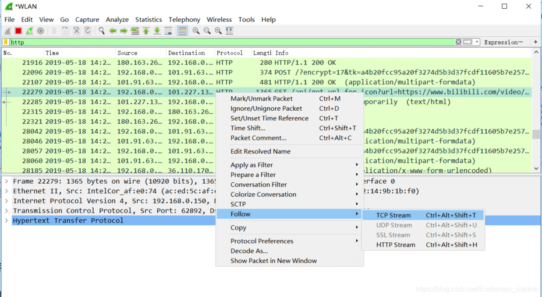Open the File menu
This screenshot has height=297, width=542.
[x=9, y=20]
